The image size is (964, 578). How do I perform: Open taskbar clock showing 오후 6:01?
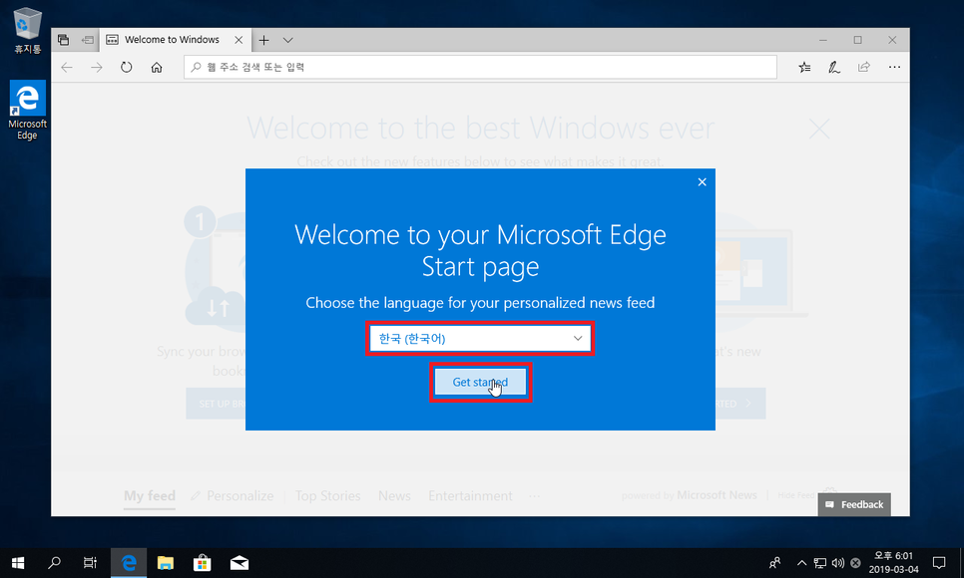[893, 563]
